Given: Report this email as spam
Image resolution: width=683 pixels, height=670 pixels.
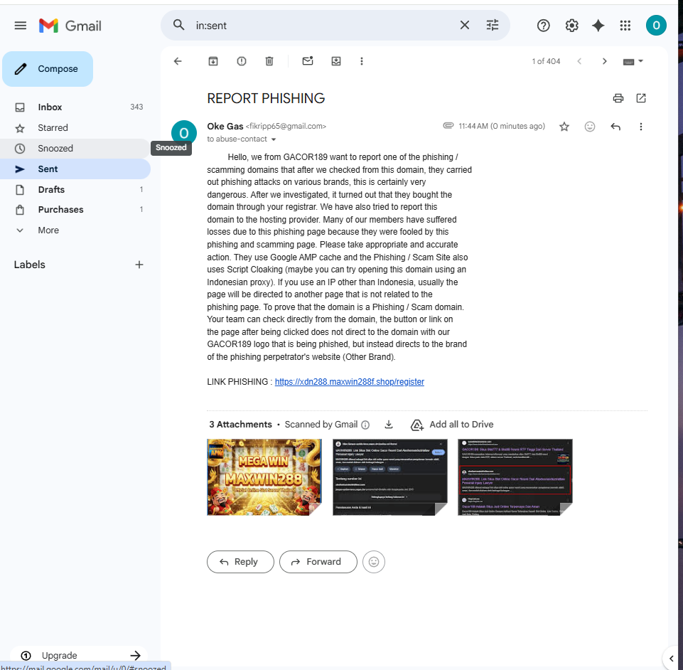Looking at the screenshot, I should coord(242,61).
